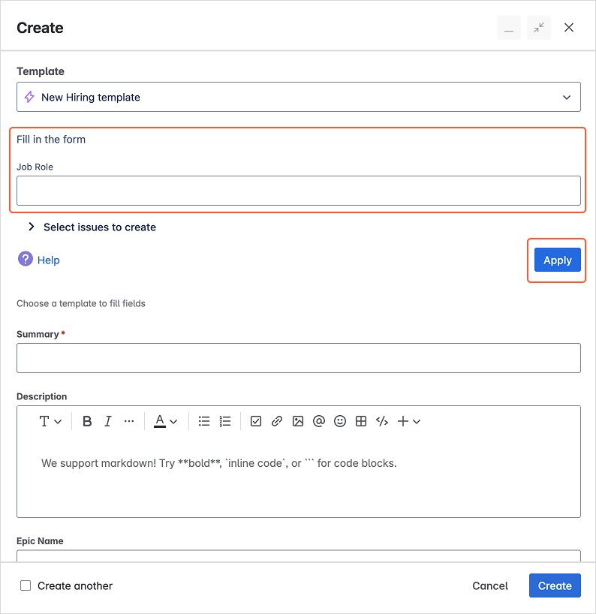Apply italic formatting in editor
This screenshot has height=614, width=596.
click(108, 421)
